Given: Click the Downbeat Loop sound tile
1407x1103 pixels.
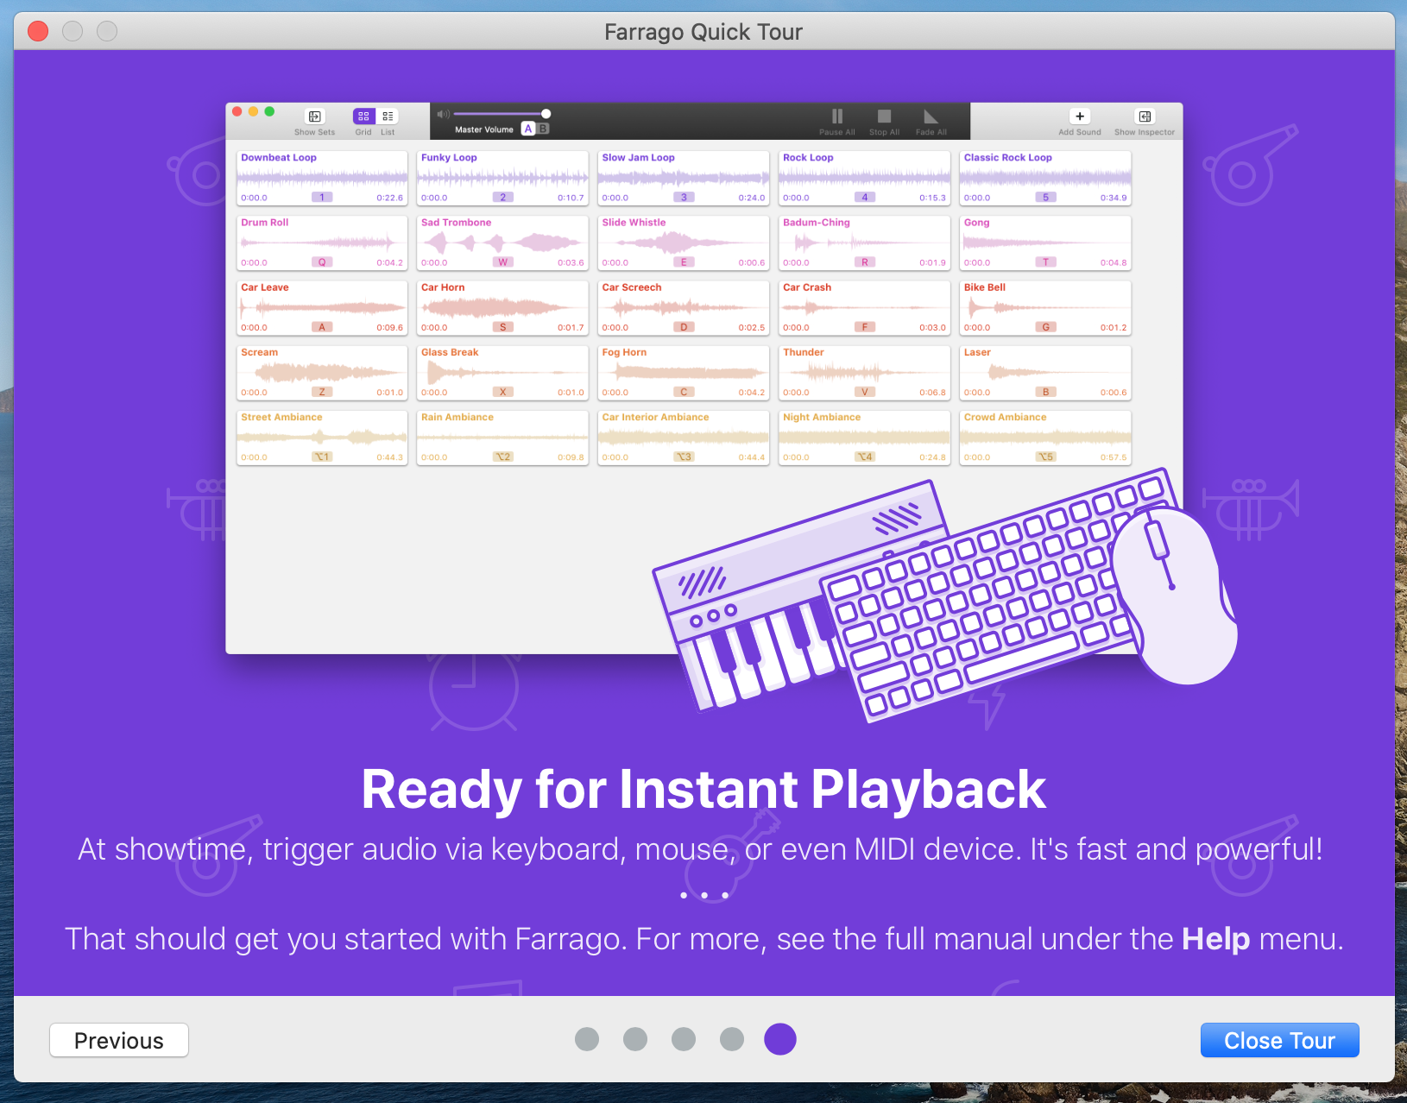Looking at the screenshot, I should 322,178.
